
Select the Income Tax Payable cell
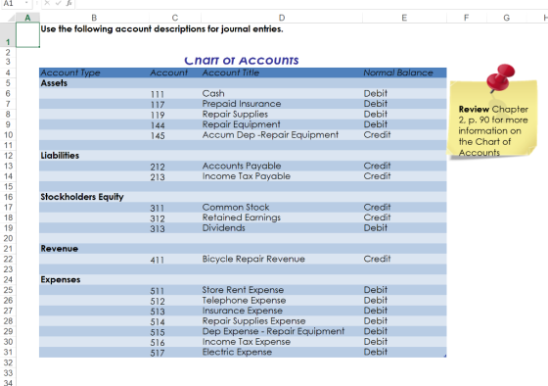pyautogui.click(x=282, y=176)
